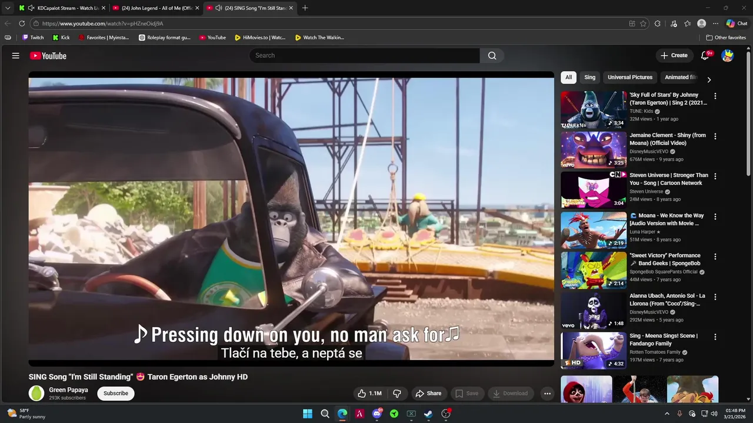753x423 pixels.
Task: Open the YouTube hamburger guide menu
Action: coord(16,56)
